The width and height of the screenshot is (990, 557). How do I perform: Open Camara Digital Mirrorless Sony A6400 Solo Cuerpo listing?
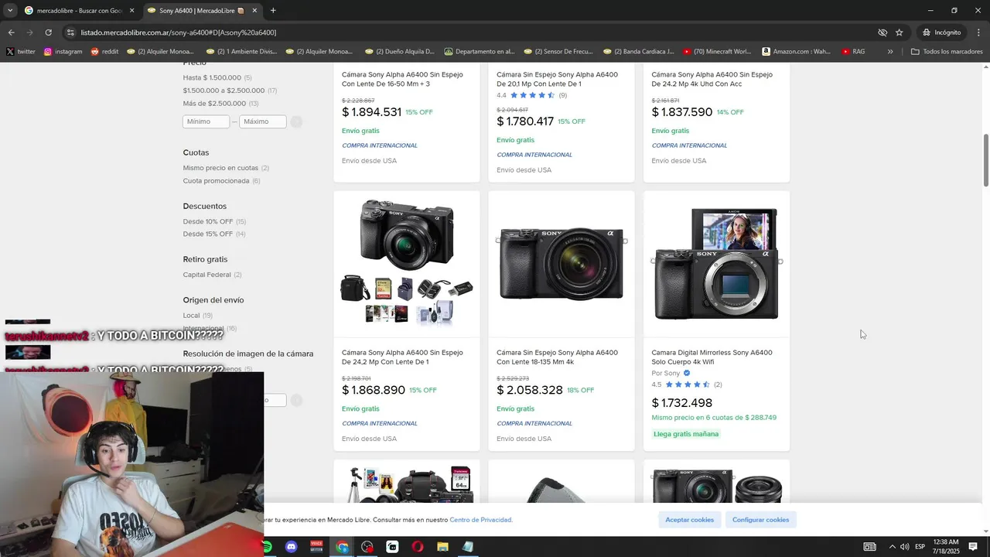point(712,357)
